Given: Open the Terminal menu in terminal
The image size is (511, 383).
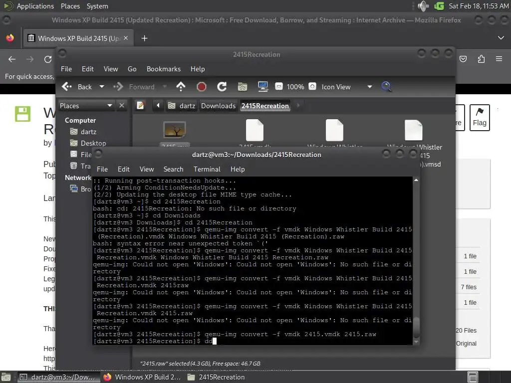Looking at the screenshot, I should click(207, 169).
